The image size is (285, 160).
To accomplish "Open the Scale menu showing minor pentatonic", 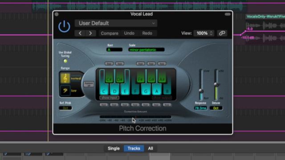I will (147, 50).
